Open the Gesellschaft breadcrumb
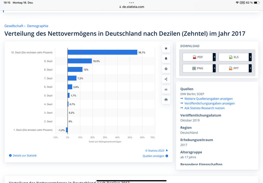The width and height of the screenshot is (263, 183). click(14, 26)
